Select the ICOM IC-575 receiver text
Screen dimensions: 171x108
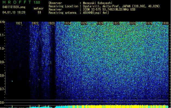(109, 9)
